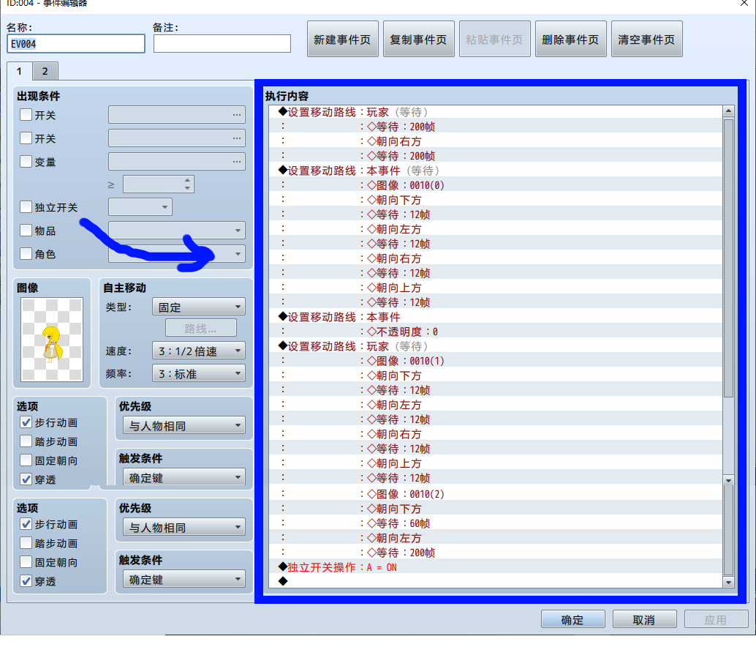Switch to event page tab 1

point(19,72)
